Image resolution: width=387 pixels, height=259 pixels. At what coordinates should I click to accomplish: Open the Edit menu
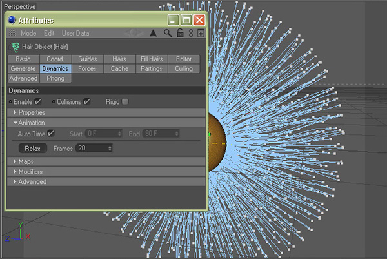click(49, 33)
